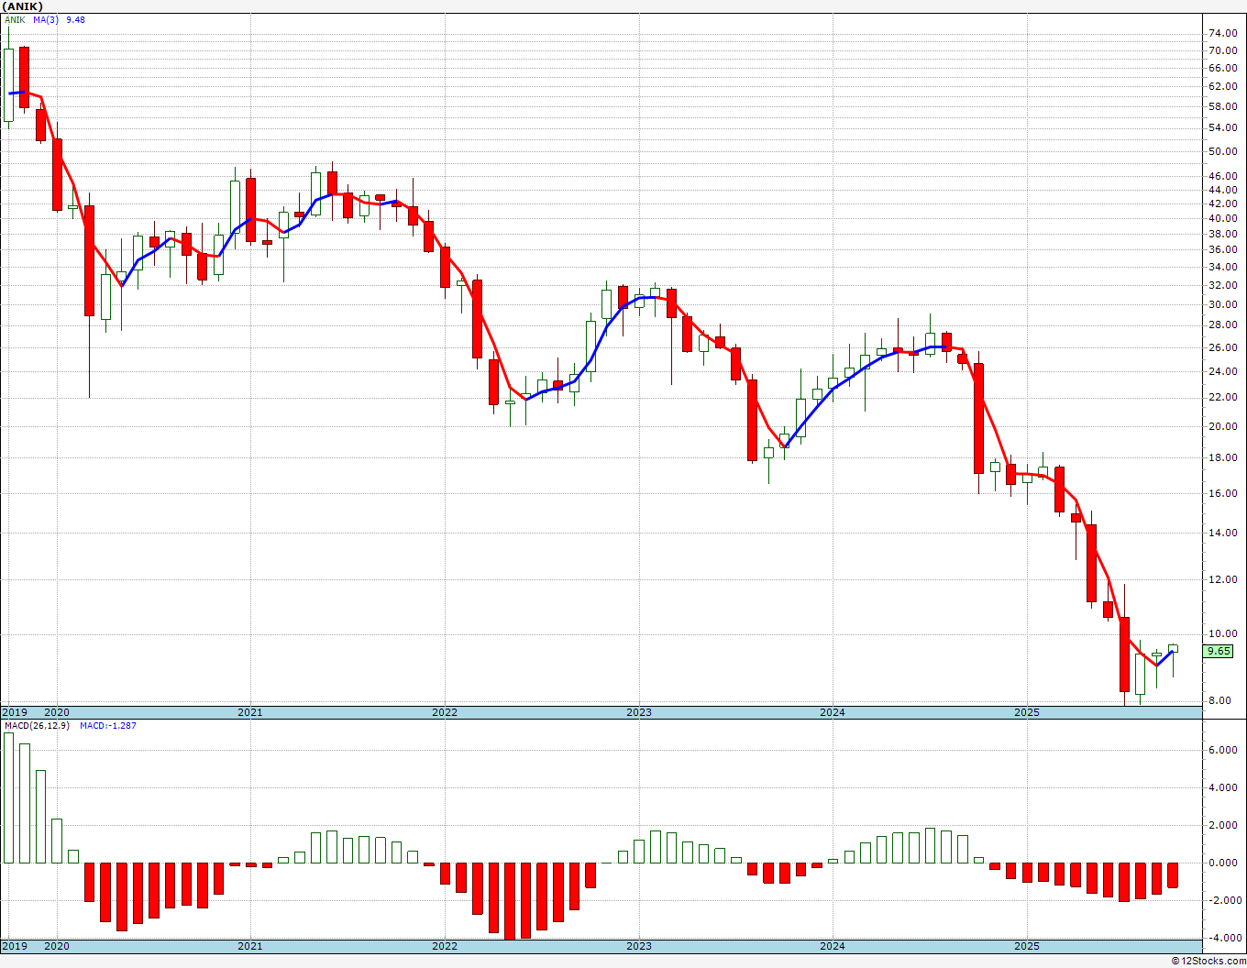Click the 10.00 price axis label
The width and height of the screenshot is (1247, 968).
(x=1223, y=633)
